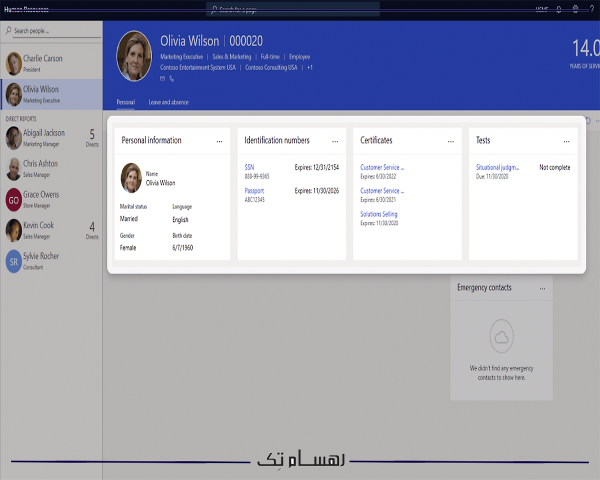Click the email envelope icon under Olivia Wilson
The image size is (600, 480).
click(162, 78)
